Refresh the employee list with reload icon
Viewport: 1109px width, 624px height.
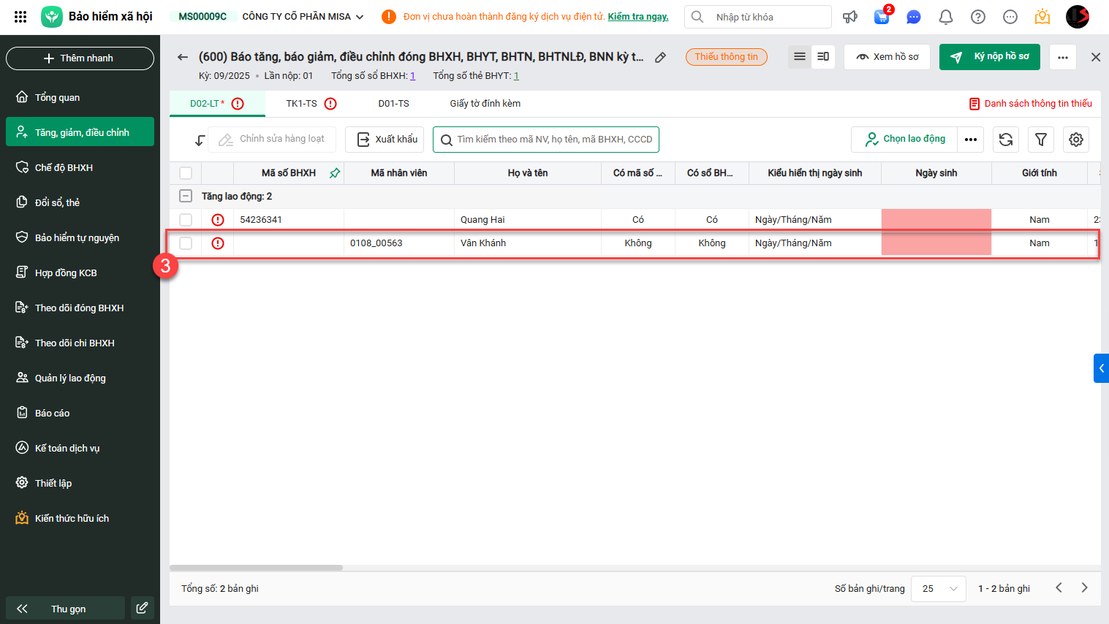(1006, 140)
